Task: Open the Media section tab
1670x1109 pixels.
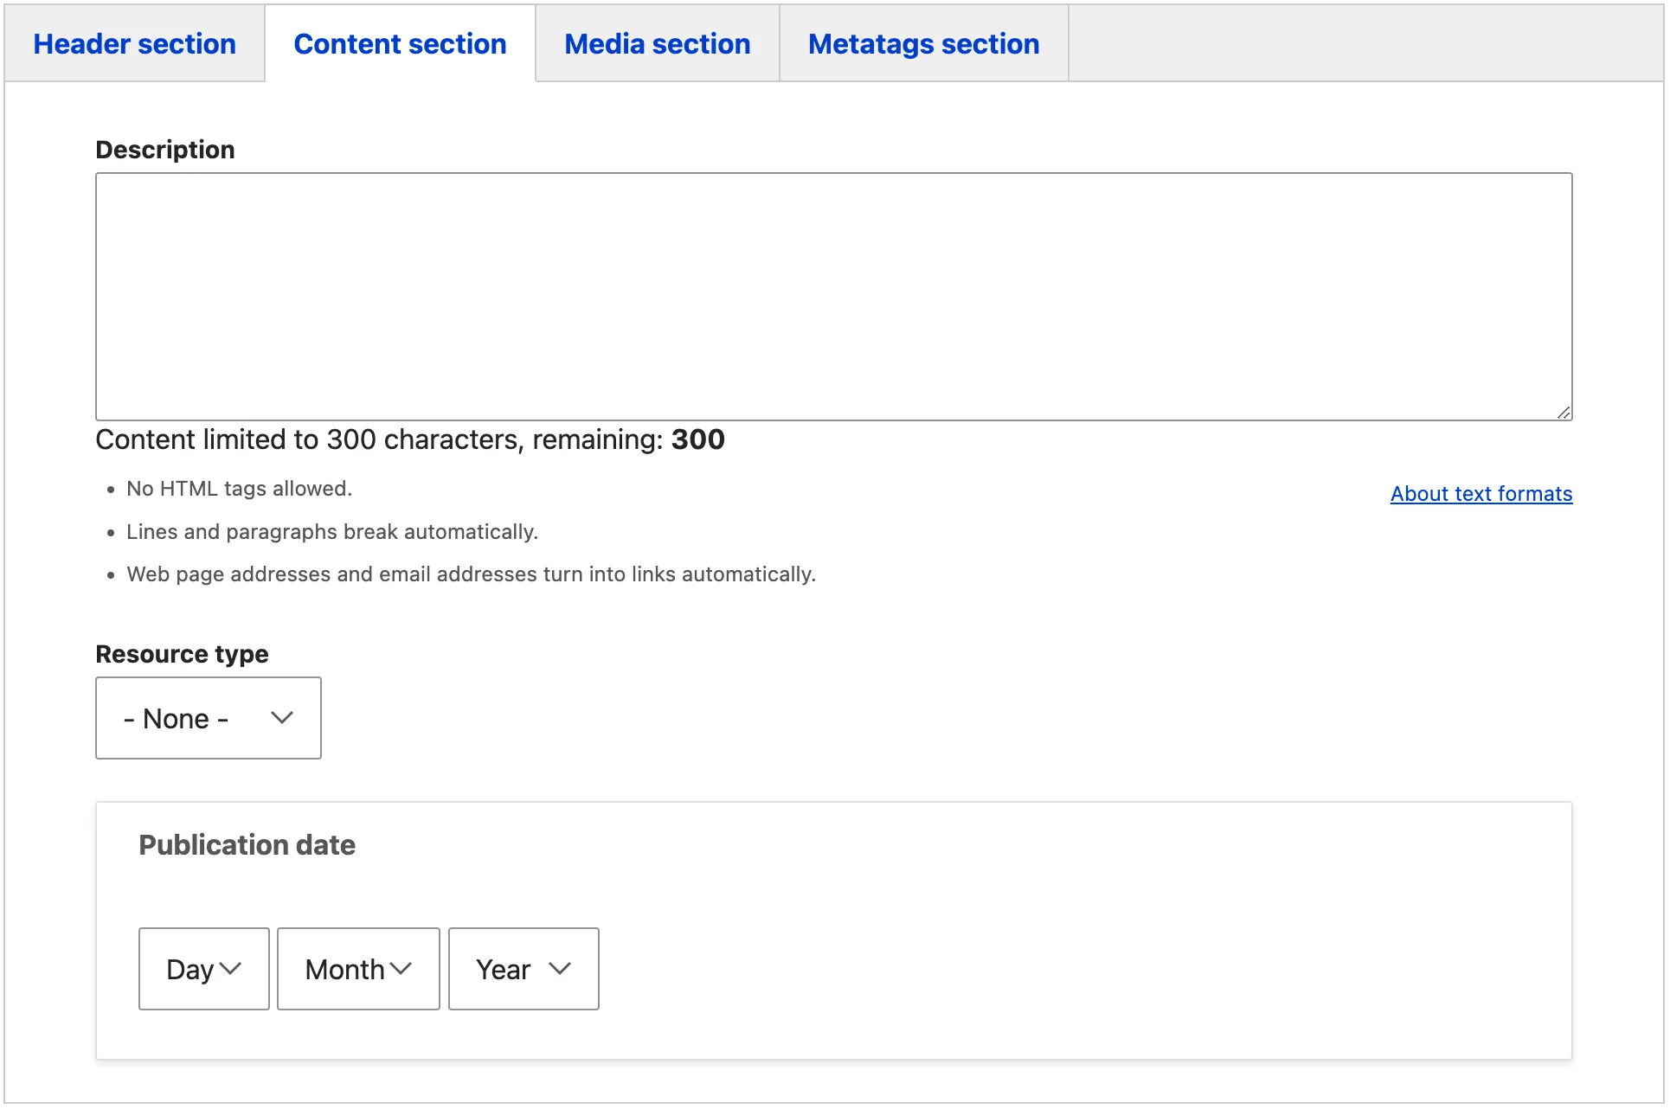Action: [657, 44]
